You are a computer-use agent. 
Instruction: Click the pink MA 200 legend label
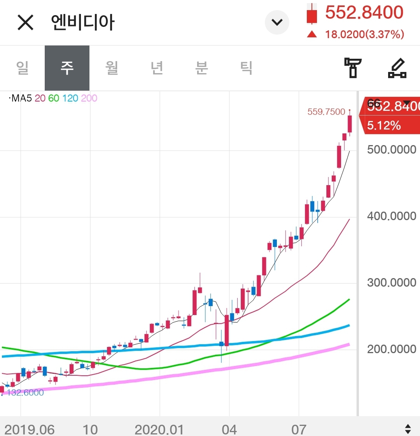click(x=89, y=98)
